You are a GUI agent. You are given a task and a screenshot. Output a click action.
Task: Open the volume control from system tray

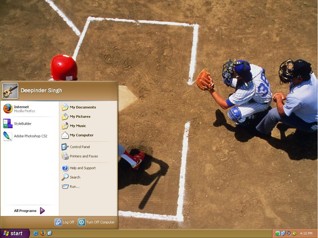(289, 233)
